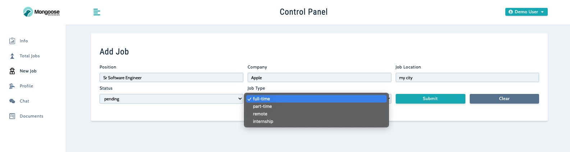The width and height of the screenshot is (570, 152).
Task: Click the Chat bubbles sidebar icon
Action: click(12, 101)
